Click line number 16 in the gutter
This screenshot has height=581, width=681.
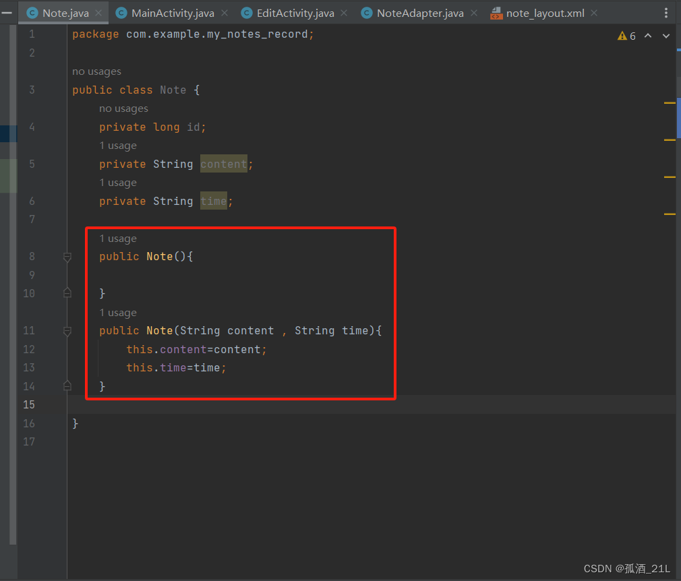[x=29, y=423]
